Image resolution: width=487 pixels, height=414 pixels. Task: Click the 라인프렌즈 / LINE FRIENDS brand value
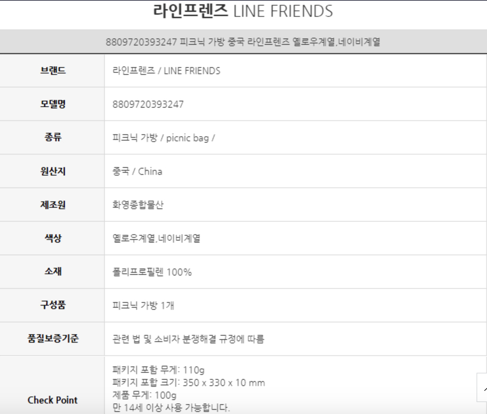(166, 71)
